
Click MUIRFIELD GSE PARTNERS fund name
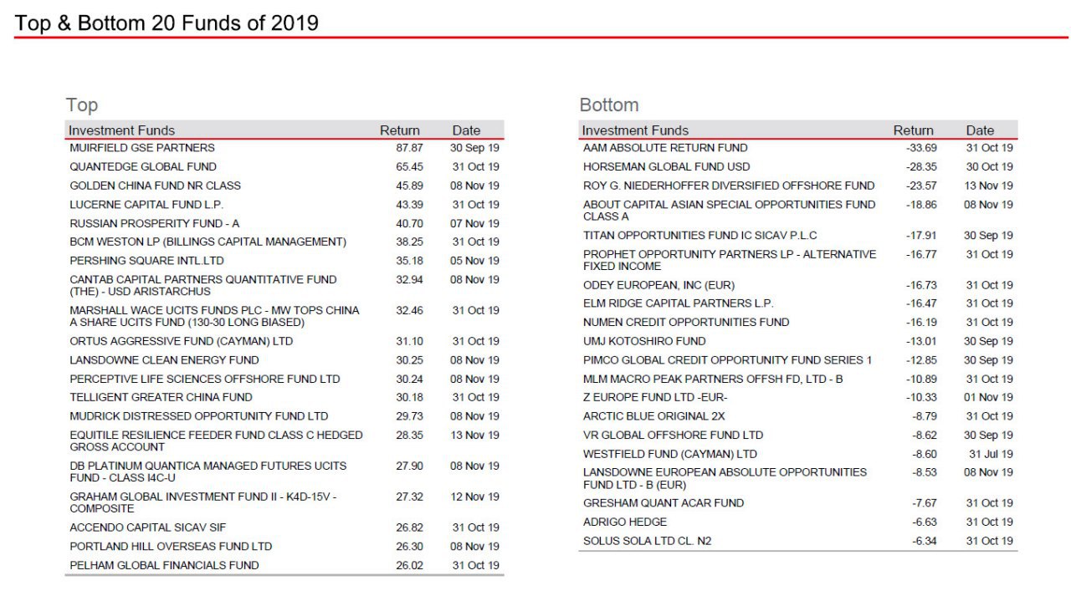pos(142,148)
